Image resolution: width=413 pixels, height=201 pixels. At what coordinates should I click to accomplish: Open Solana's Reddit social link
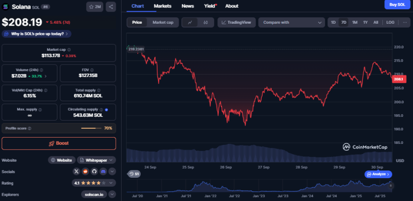point(85,171)
